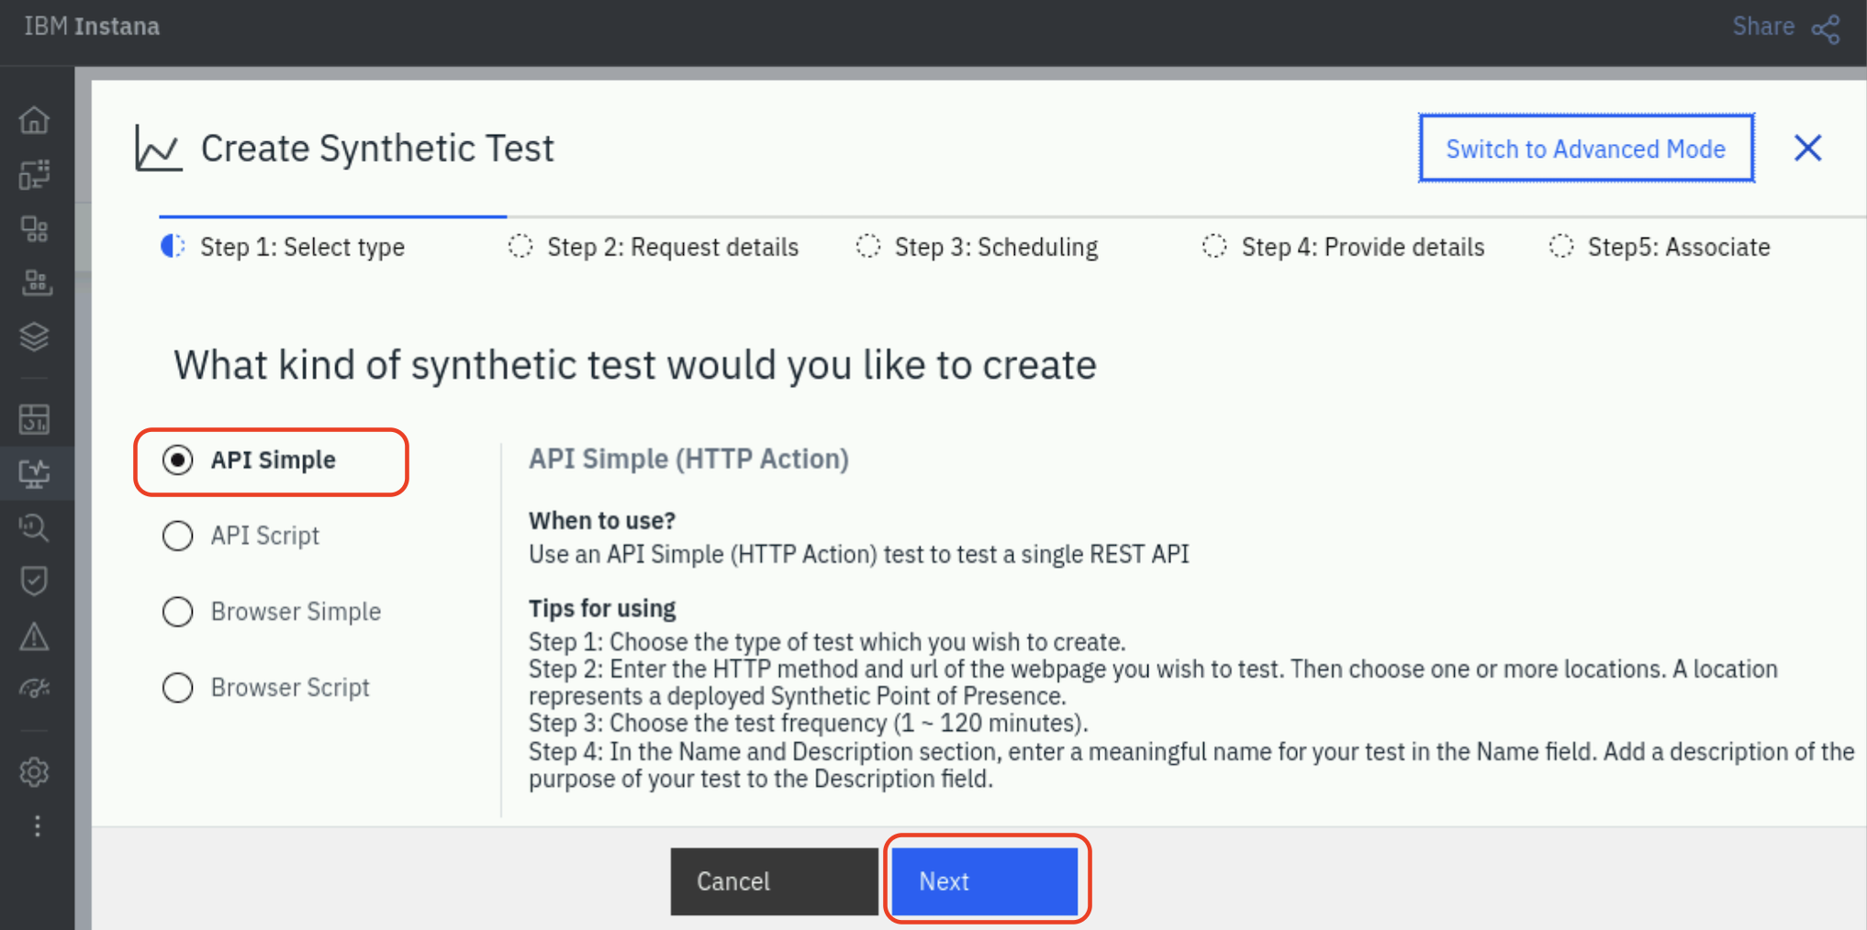This screenshot has height=930, width=1867.
Task: Click the Next button
Action: tap(985, 881)
